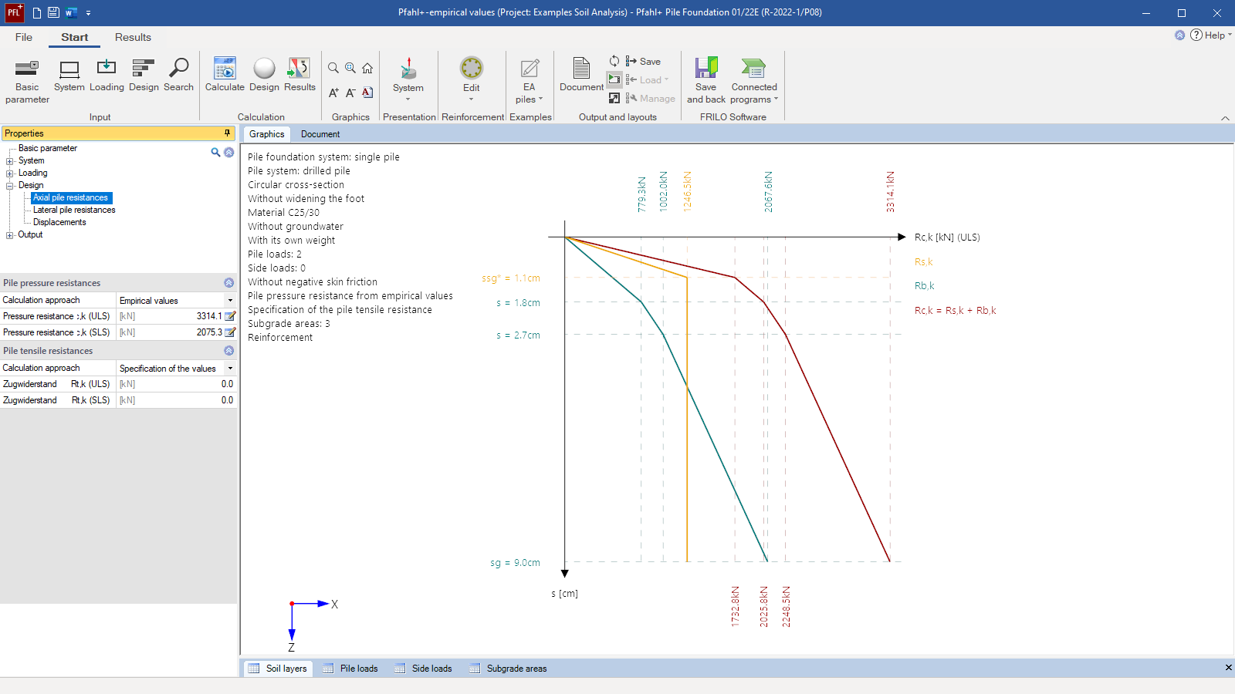This screenshot has height=694, width=1235.
Task: Open the Edit reinforcement dropdown
Action: click(x=471, y=99)
